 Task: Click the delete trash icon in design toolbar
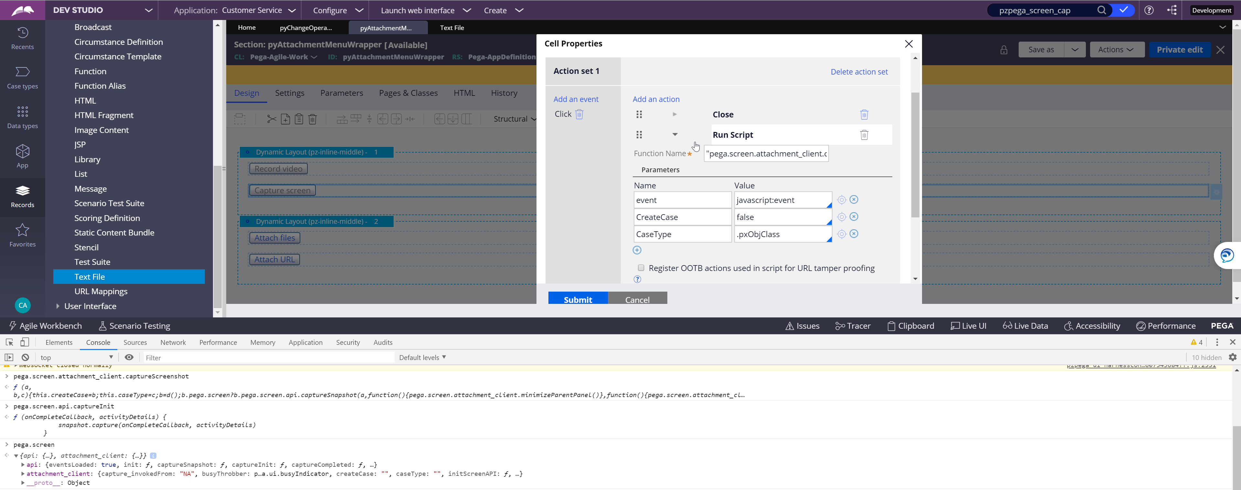tap(312, 119)
